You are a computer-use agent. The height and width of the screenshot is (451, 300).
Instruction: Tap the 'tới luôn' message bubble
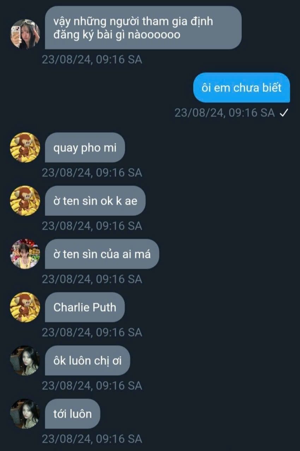click(72, 414)
